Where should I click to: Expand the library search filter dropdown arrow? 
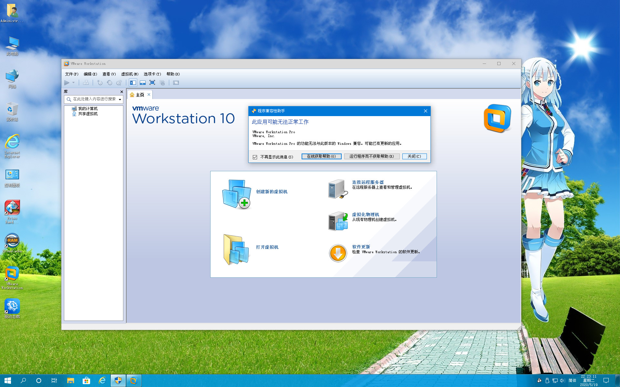pos(120,99)
